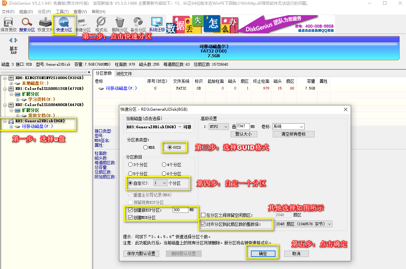Open the System Migration (系统迁移) tool
Screen dimensions: 406x269
coord(157,25)
